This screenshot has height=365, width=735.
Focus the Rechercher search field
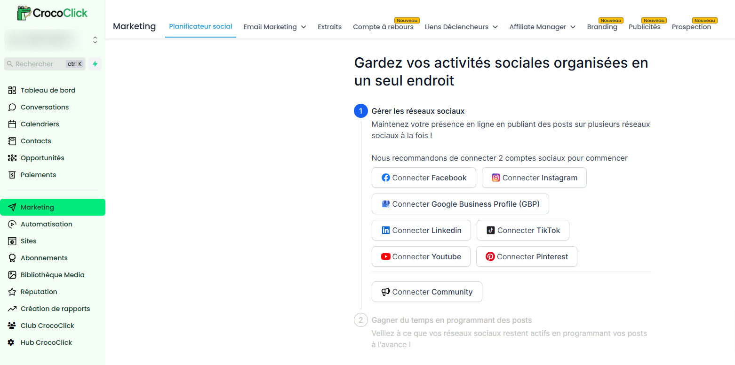click(45, 64)
